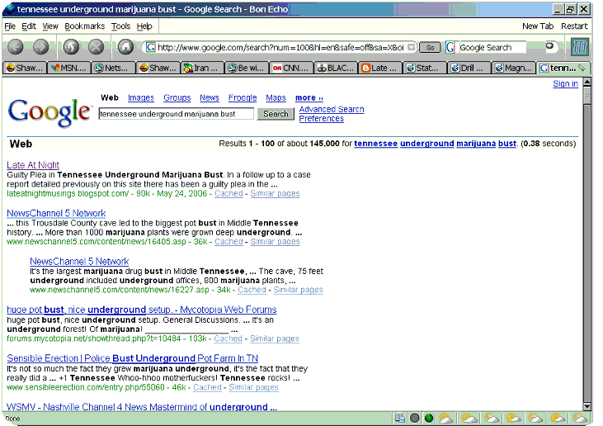The height and width of the screenshot is (426, 603).
Task: Click the pencil icon on the tenn... tab
Action: 582,69
